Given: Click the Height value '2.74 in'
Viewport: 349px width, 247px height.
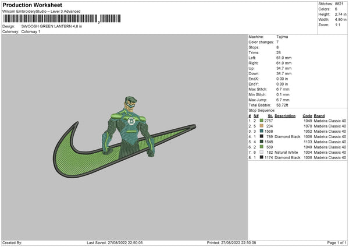Looking at the screenshot, I should pyautogui.click(x=340, y=14).
